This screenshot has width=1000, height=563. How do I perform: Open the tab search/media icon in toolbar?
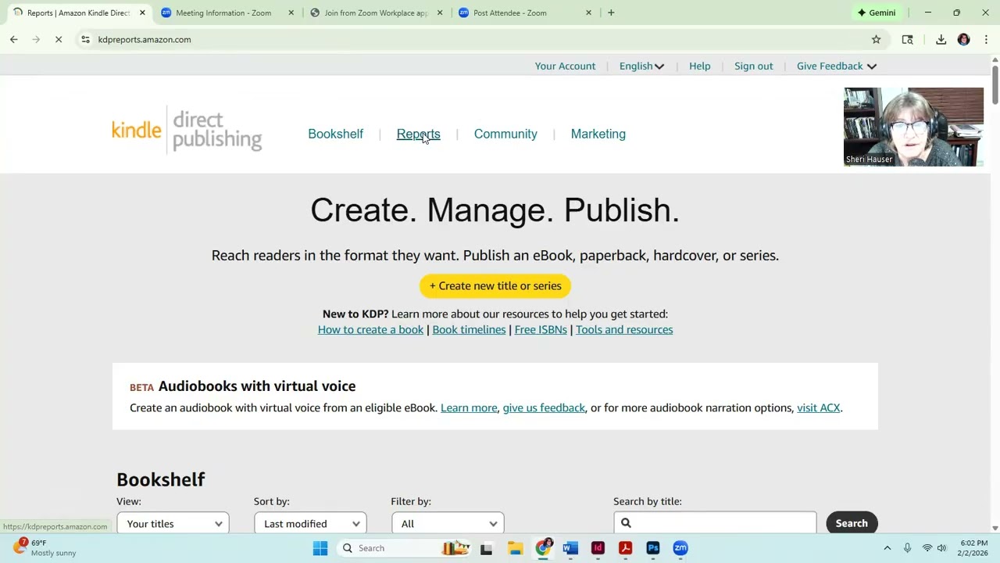click(907, 39)
